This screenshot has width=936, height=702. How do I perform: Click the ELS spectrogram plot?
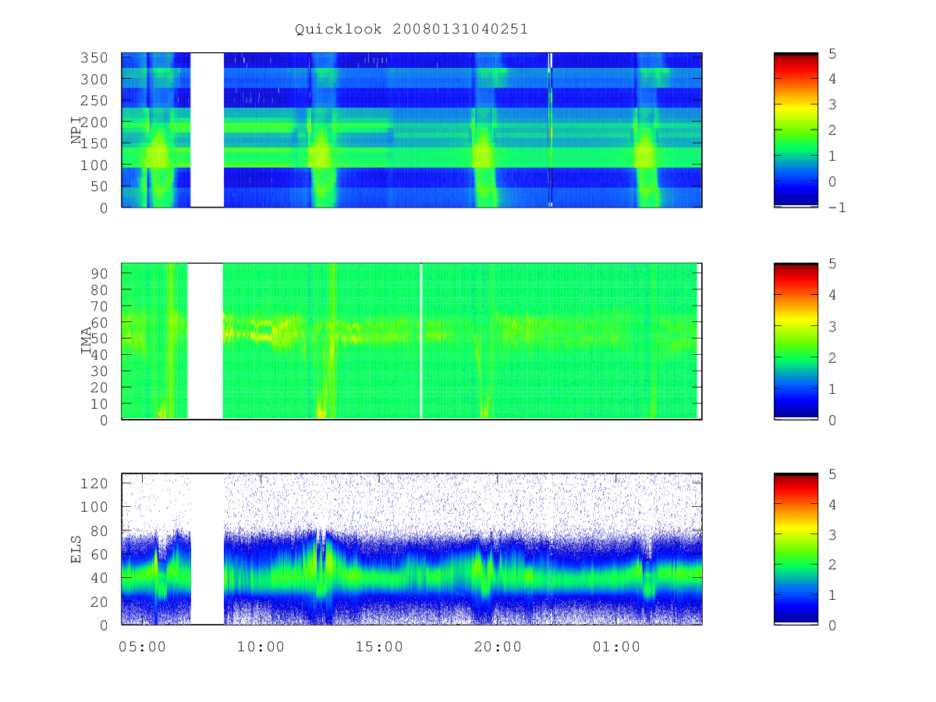[412, 549]
